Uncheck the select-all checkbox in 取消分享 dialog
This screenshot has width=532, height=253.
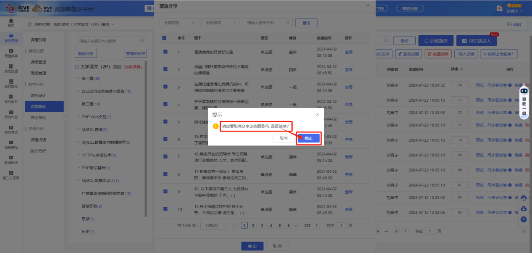(165, 38)
